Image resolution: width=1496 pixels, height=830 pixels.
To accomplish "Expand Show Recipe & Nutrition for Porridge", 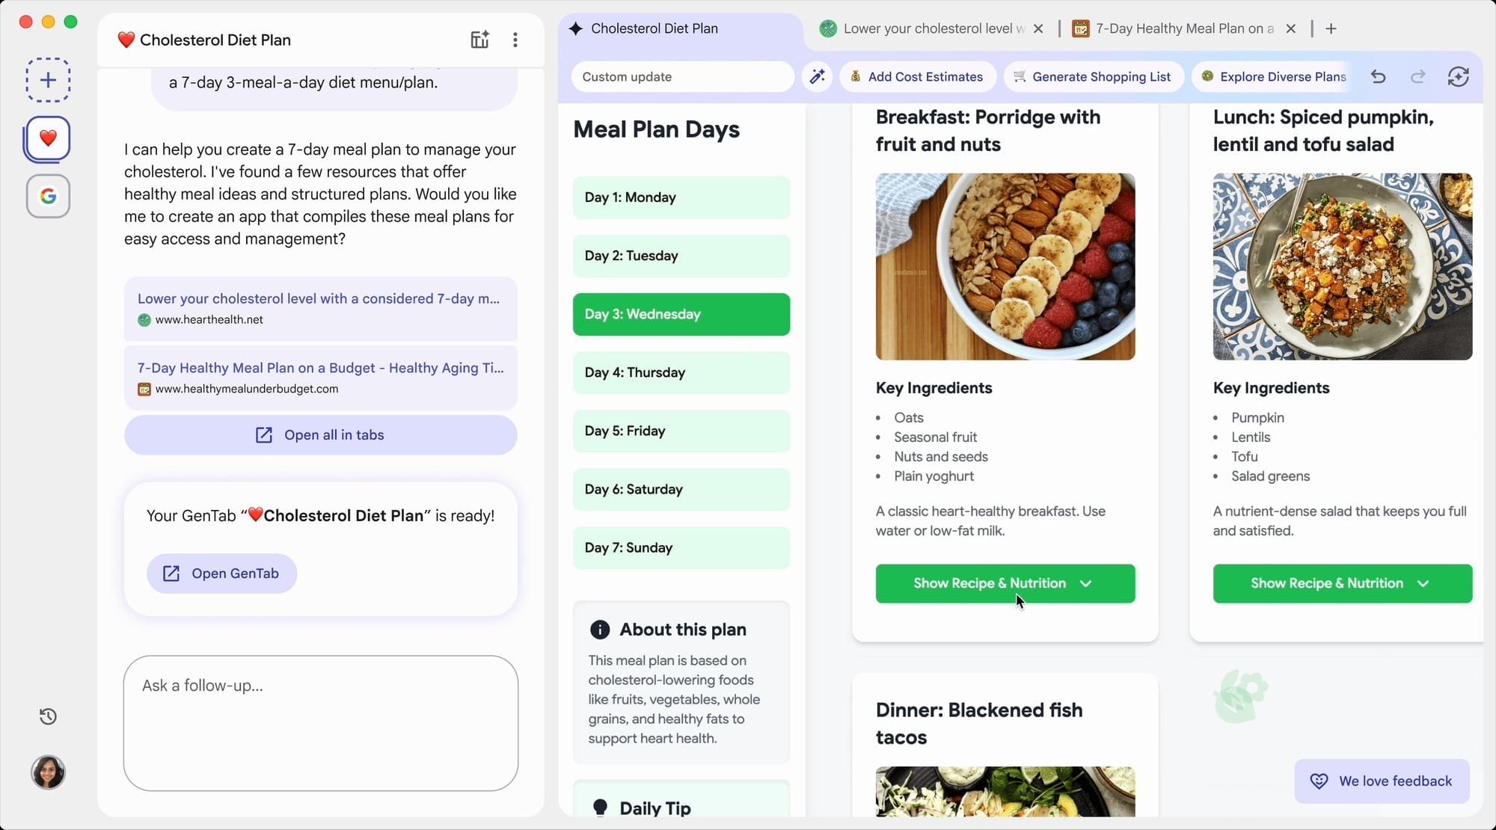I will click(1005, 583).
